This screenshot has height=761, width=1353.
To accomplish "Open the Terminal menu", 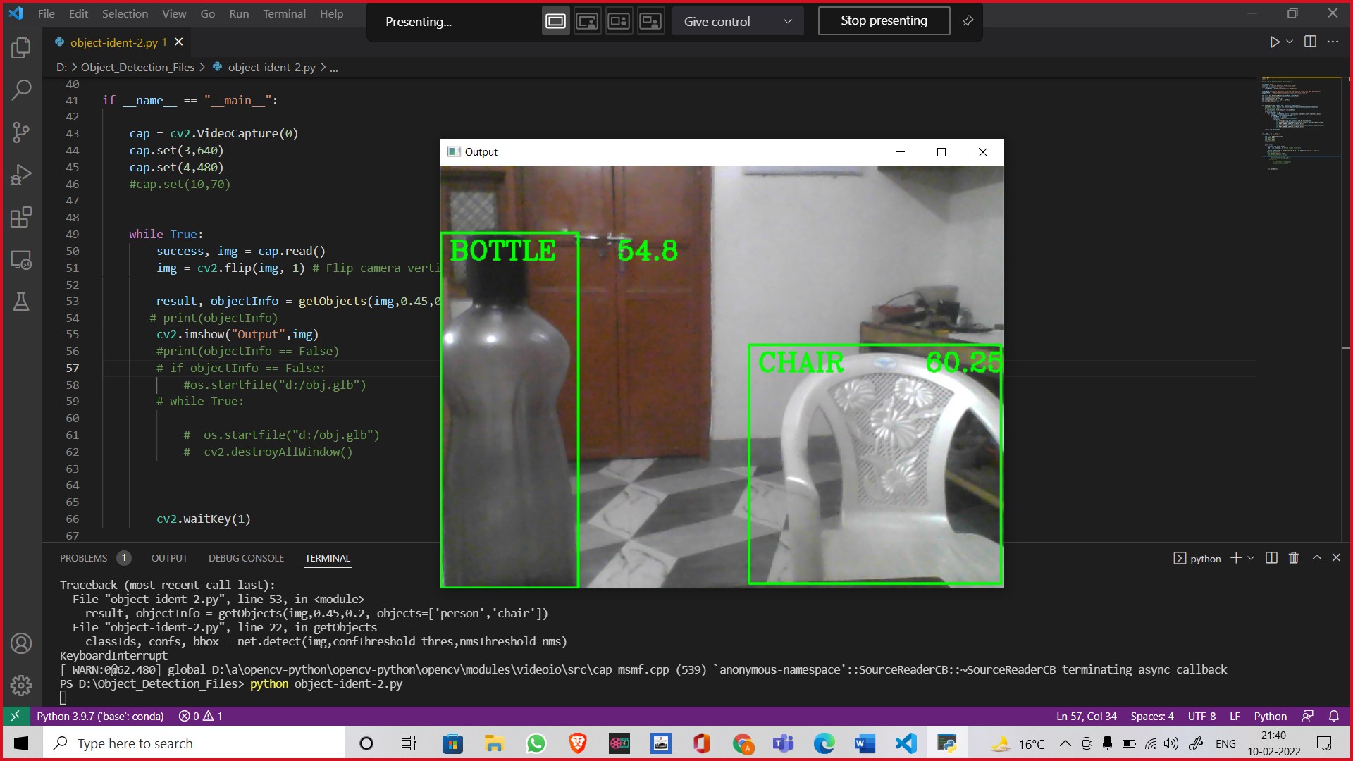I will coord(284,13).
